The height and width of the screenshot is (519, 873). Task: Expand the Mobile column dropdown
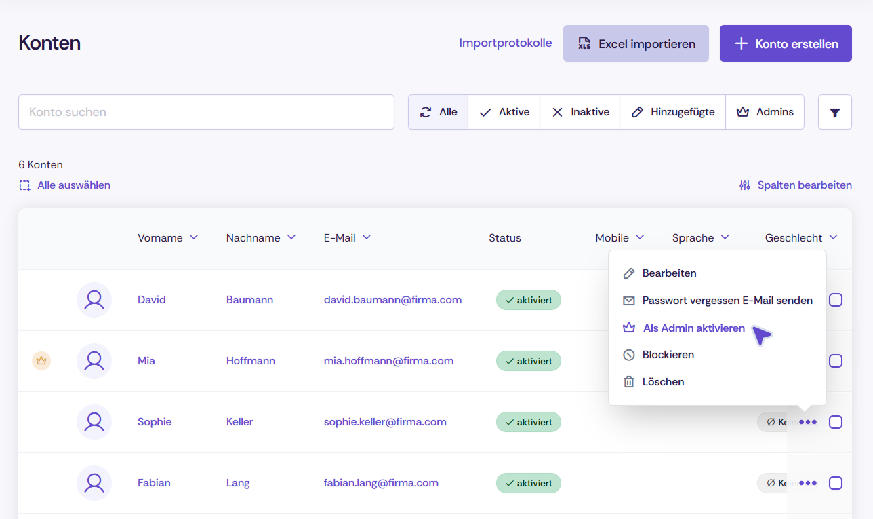point(640,237)
